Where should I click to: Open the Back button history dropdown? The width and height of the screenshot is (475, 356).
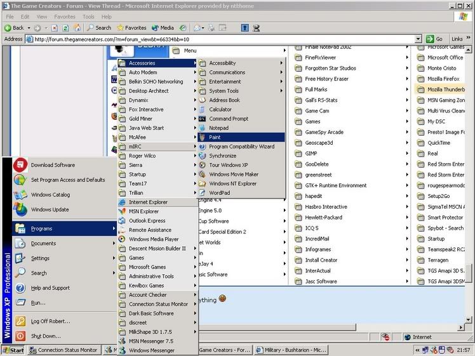[29, 28]
